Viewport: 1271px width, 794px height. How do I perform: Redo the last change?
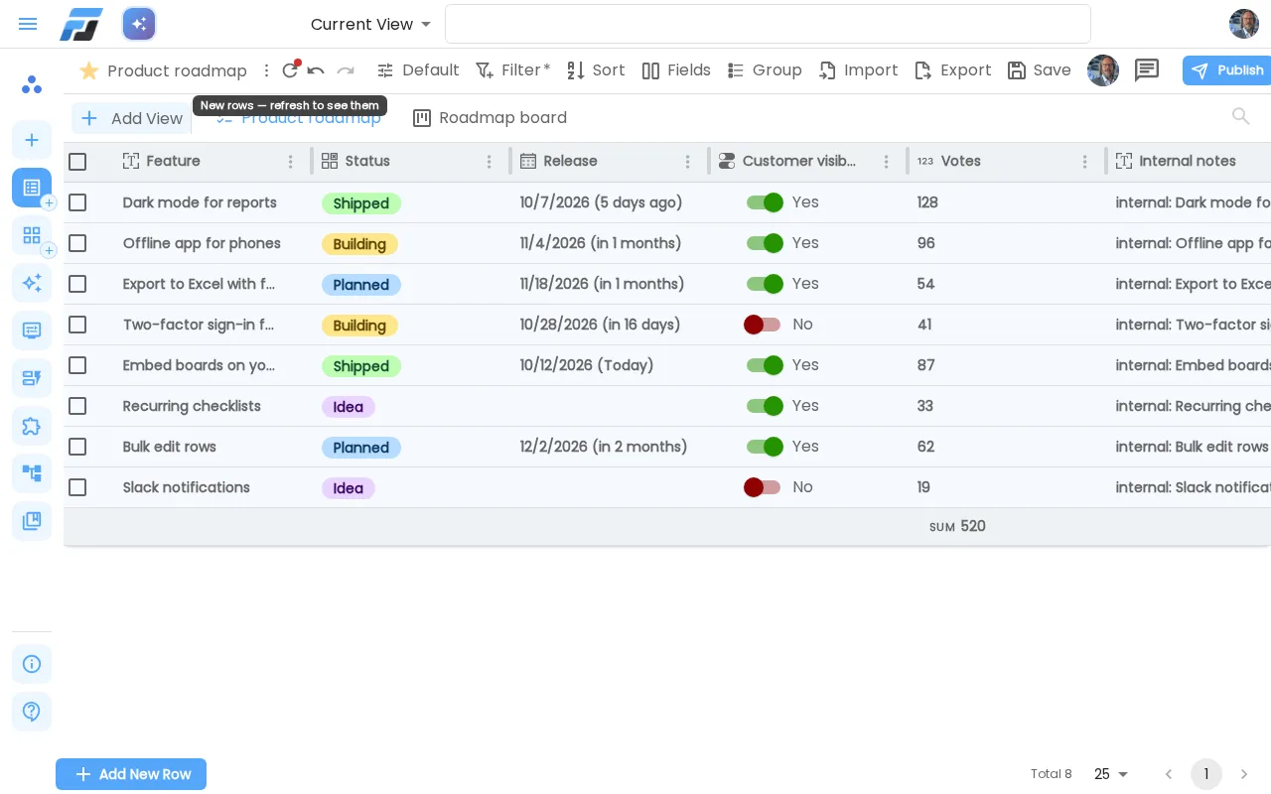coord(346,70)
